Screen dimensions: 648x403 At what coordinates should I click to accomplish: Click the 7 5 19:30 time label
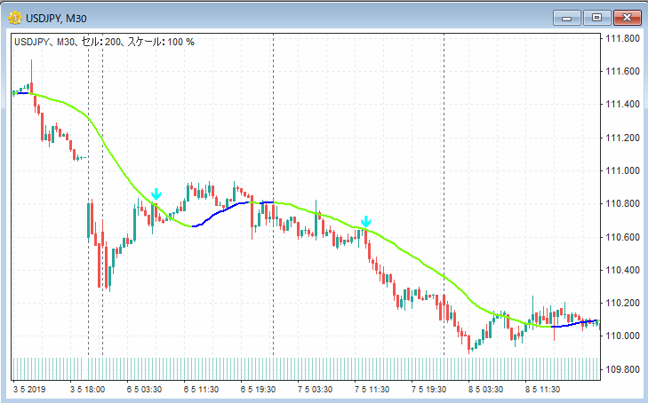429,389
